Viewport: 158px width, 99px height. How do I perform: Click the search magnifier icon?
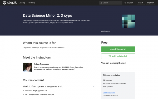pyautogui.click(x=101, y=3)
